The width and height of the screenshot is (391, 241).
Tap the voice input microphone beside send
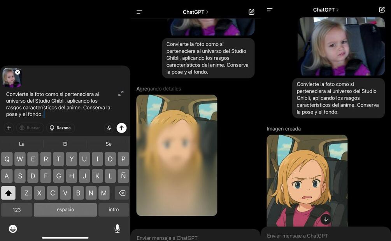click(109, 128)
